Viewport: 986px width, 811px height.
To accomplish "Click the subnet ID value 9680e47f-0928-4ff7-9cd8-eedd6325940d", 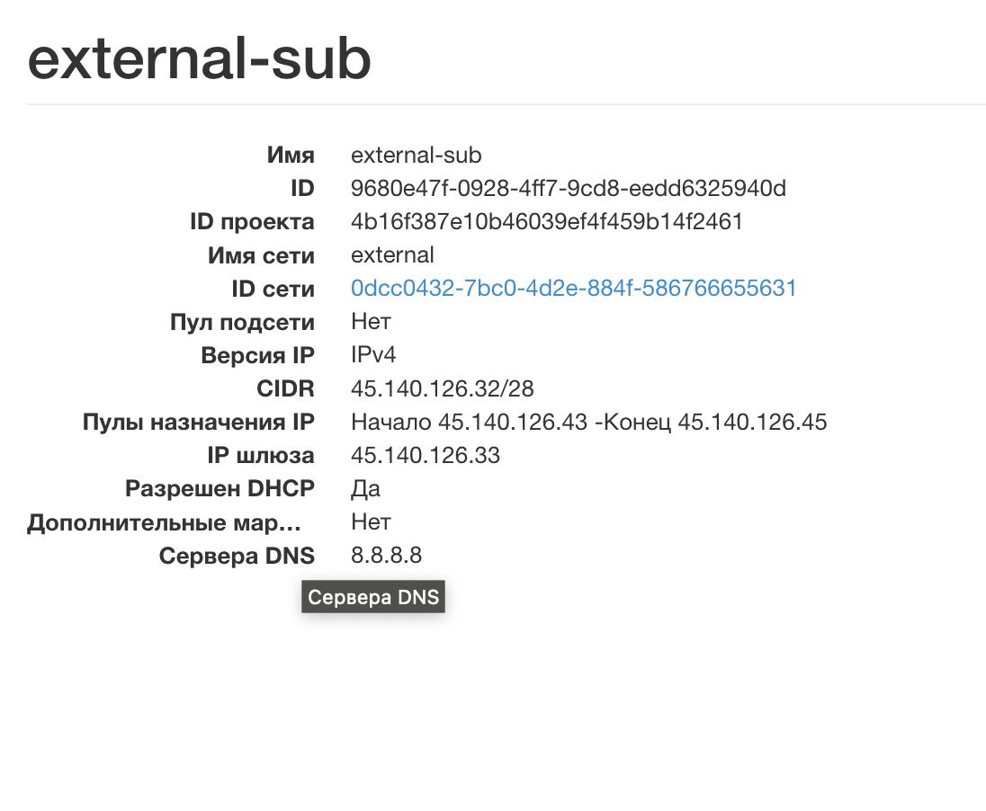I will [x=569, y=188].
